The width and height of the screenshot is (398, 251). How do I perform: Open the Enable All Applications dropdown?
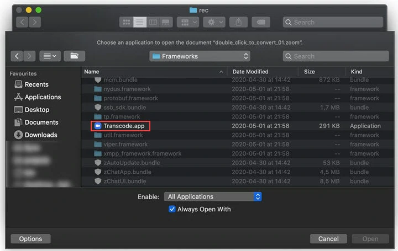213,196
